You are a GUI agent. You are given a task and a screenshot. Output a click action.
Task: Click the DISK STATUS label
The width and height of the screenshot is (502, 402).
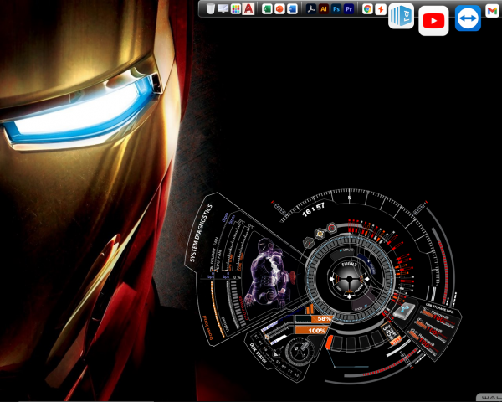(x=258, y=353)
